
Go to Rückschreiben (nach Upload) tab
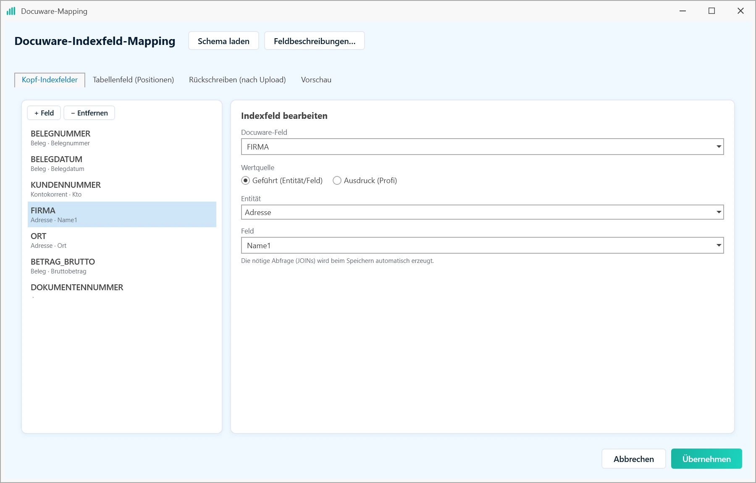pos(237,80)
